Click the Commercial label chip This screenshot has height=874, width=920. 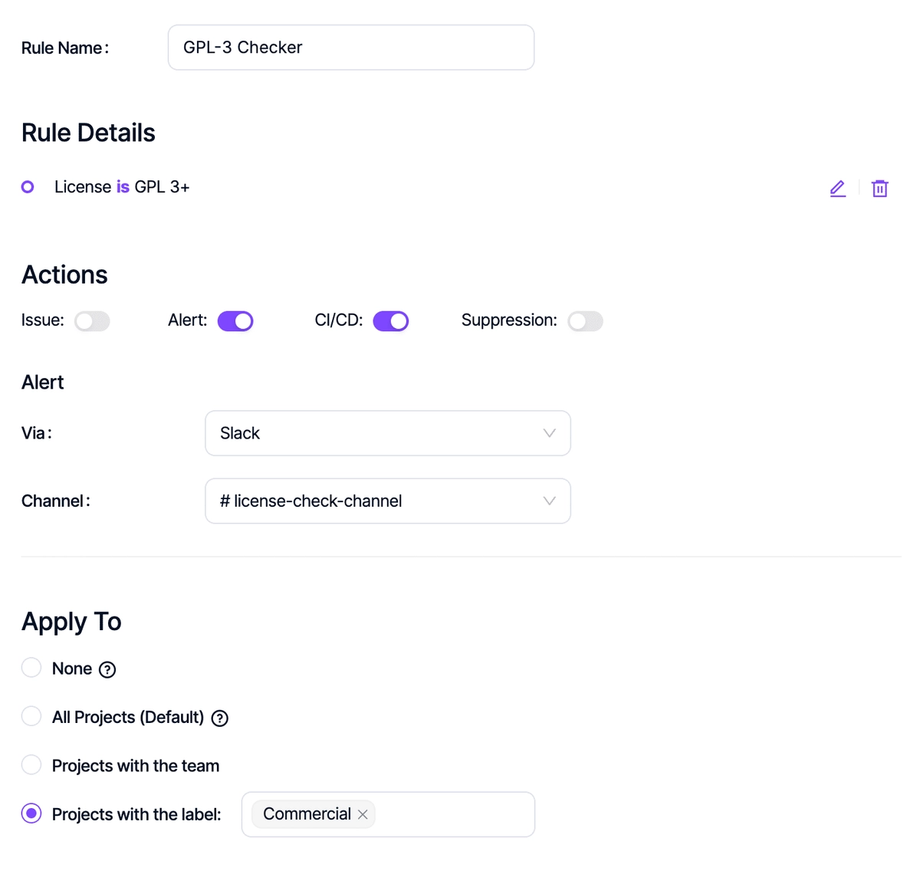tap(307, 814)
